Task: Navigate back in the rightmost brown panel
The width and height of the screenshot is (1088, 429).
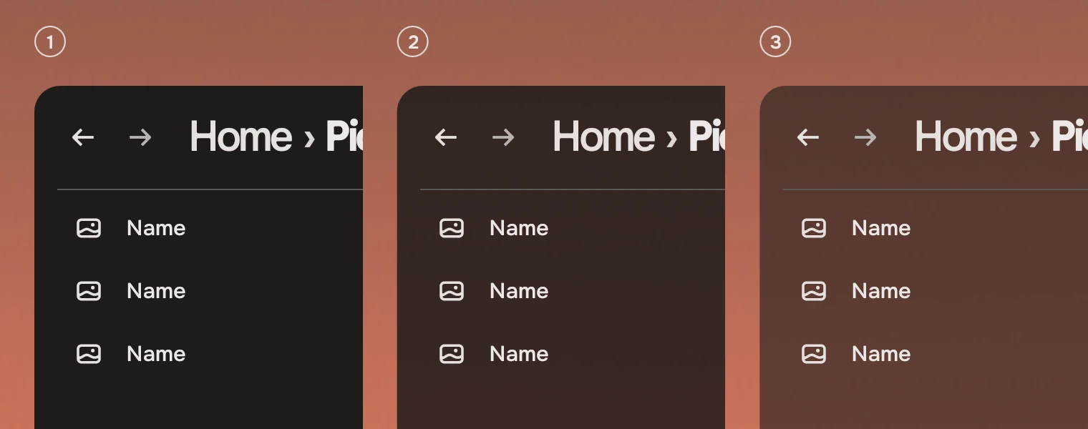Action: tap(808, 137)
